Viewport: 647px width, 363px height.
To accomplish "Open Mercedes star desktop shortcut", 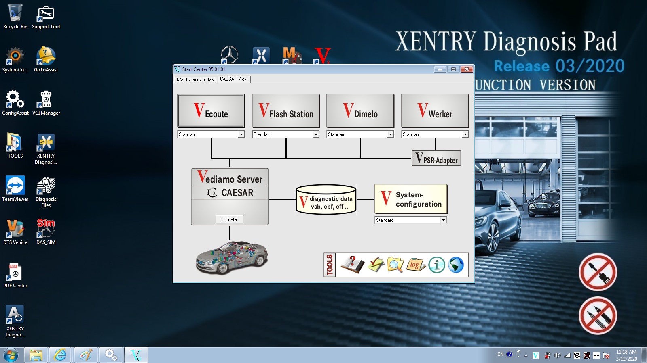I will pyautogui.click(x=229, y=55).
